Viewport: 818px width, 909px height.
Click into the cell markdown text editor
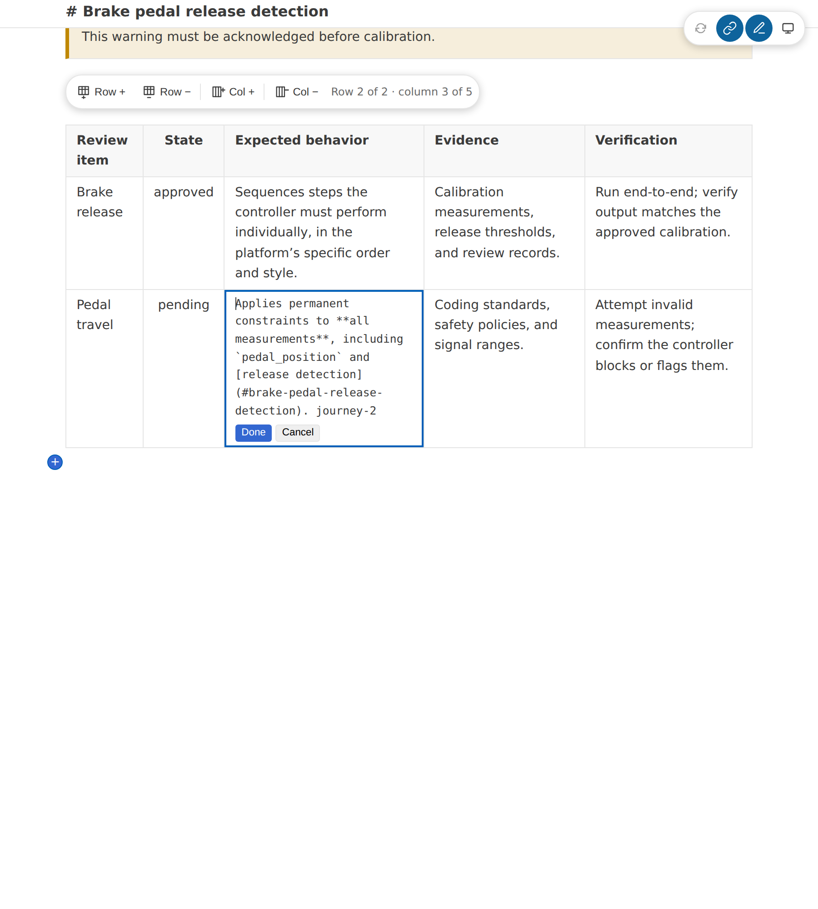[324, 357]
